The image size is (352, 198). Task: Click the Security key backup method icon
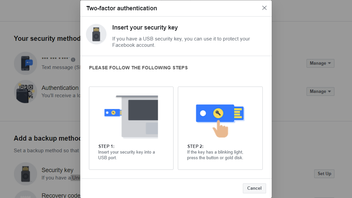click(26, 173)
